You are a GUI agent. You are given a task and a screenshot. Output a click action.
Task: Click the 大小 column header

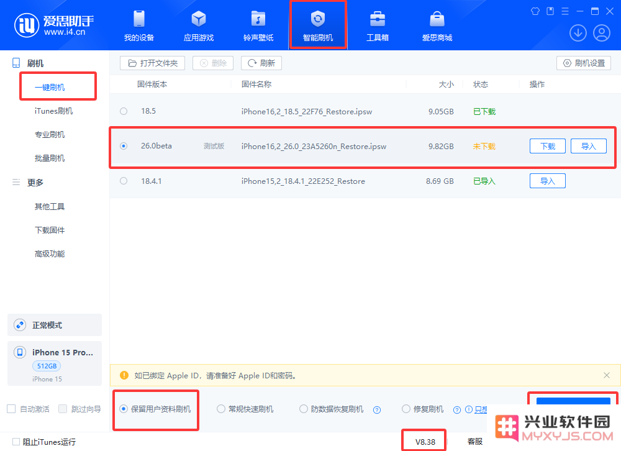pos(446,84)
